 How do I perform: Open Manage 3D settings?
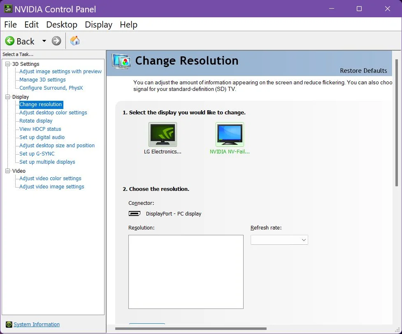(42, 79)
